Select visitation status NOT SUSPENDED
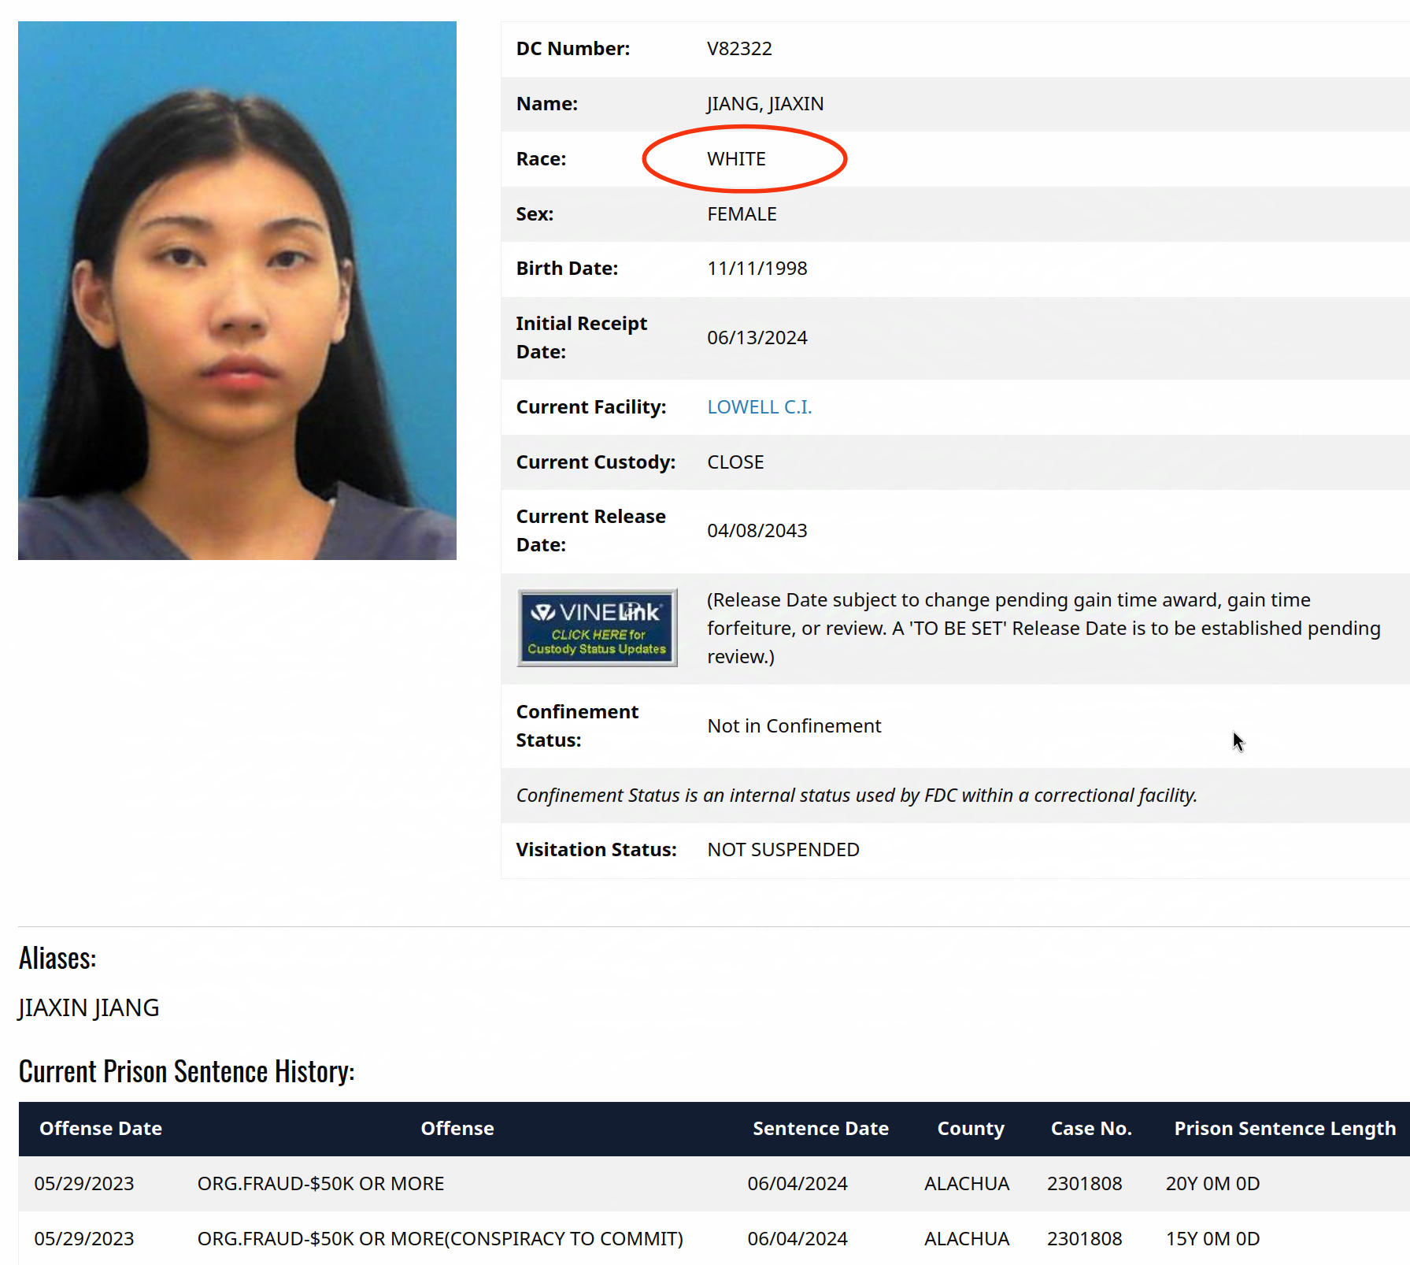This screenshot has width=1410, height=1265. [x=783, y=850]
